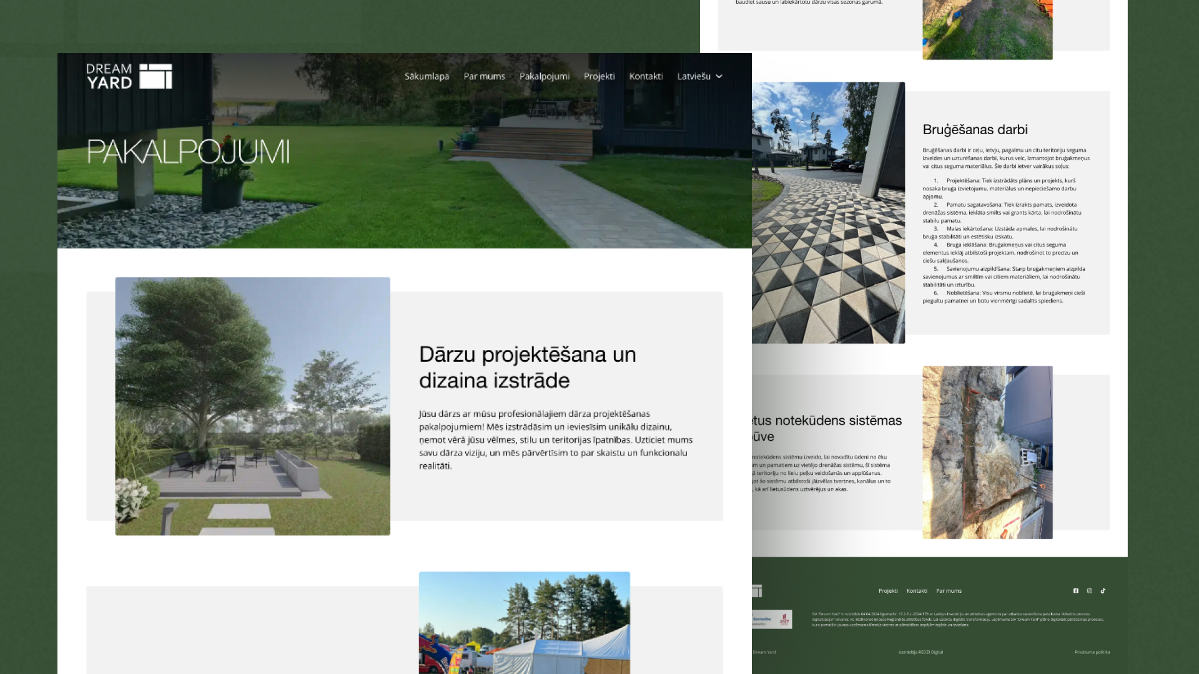Click the 'Dream Yard' copyright text in footer
1199x674 pixels.
(764, 652)
